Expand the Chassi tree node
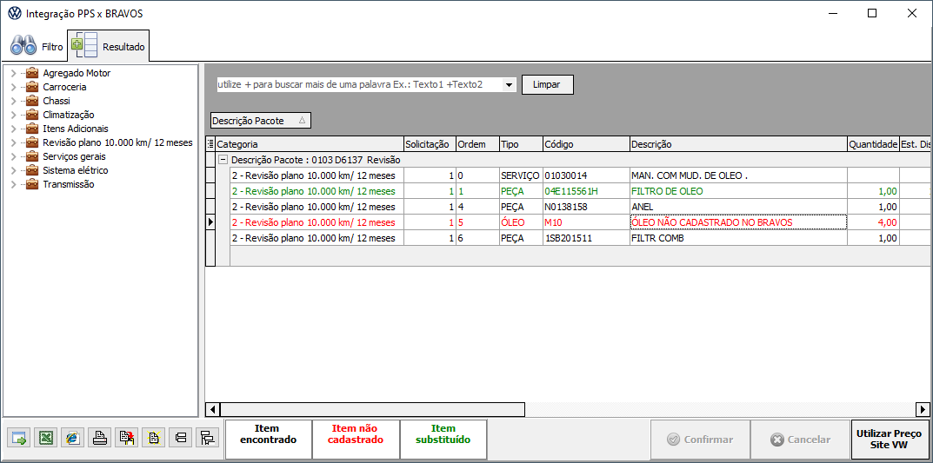This screenshot has width=933, height=463. click(x=14, y=101)
